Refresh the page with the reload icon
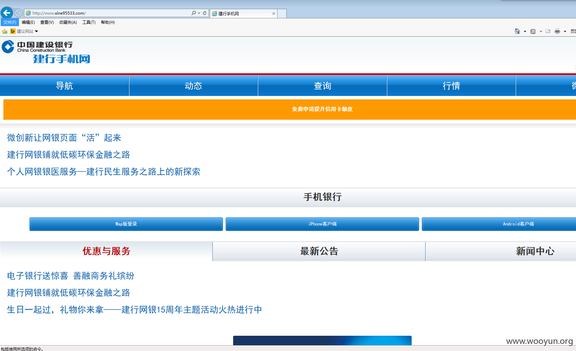 point(205,13)
